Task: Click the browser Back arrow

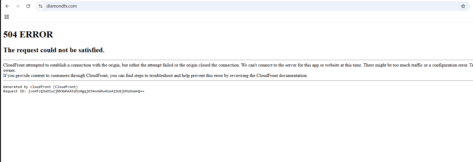Action: pyautogui.click(x=7, y=6)
